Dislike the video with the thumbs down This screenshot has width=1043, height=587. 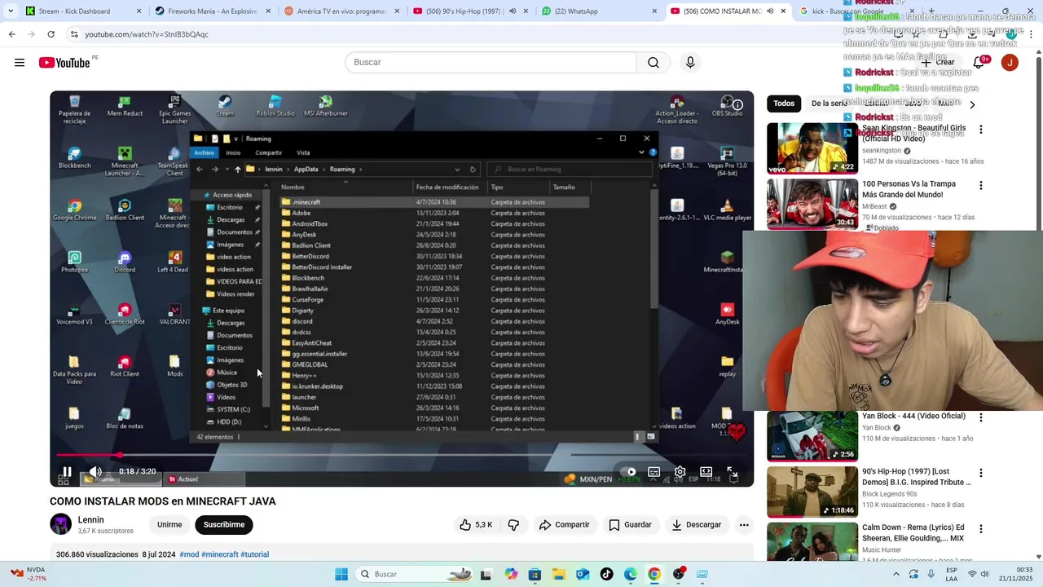[513, 524]
